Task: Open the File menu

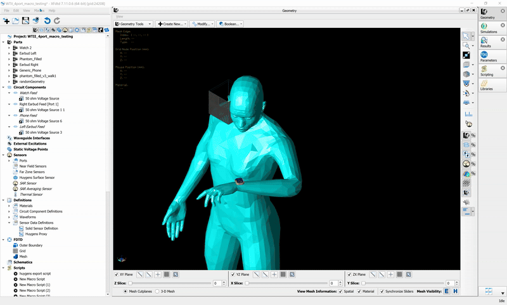Action: [7, 11]
